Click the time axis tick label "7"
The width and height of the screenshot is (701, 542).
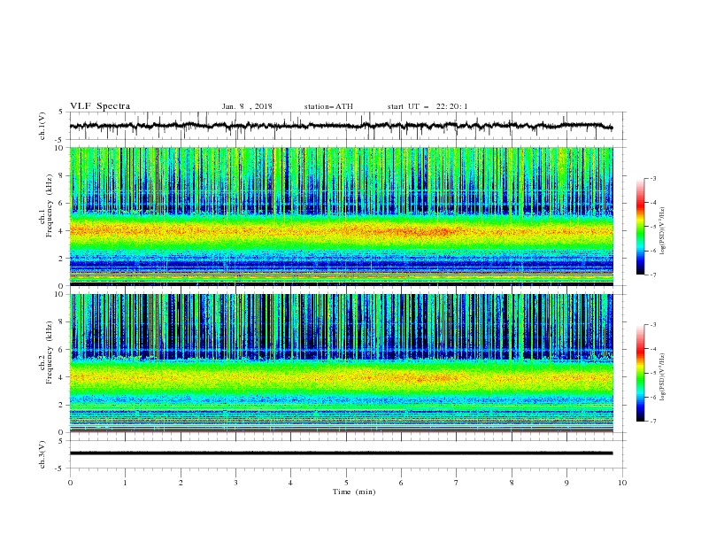(x=457, y=483)
